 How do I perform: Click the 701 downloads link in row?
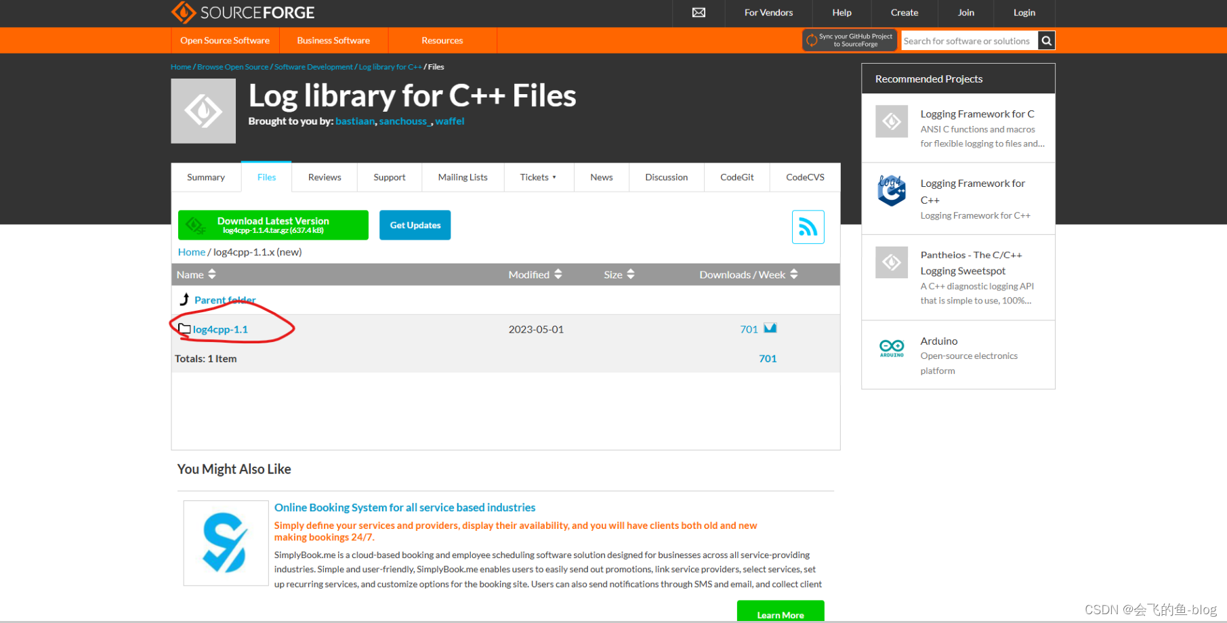[x=749, y=329]
